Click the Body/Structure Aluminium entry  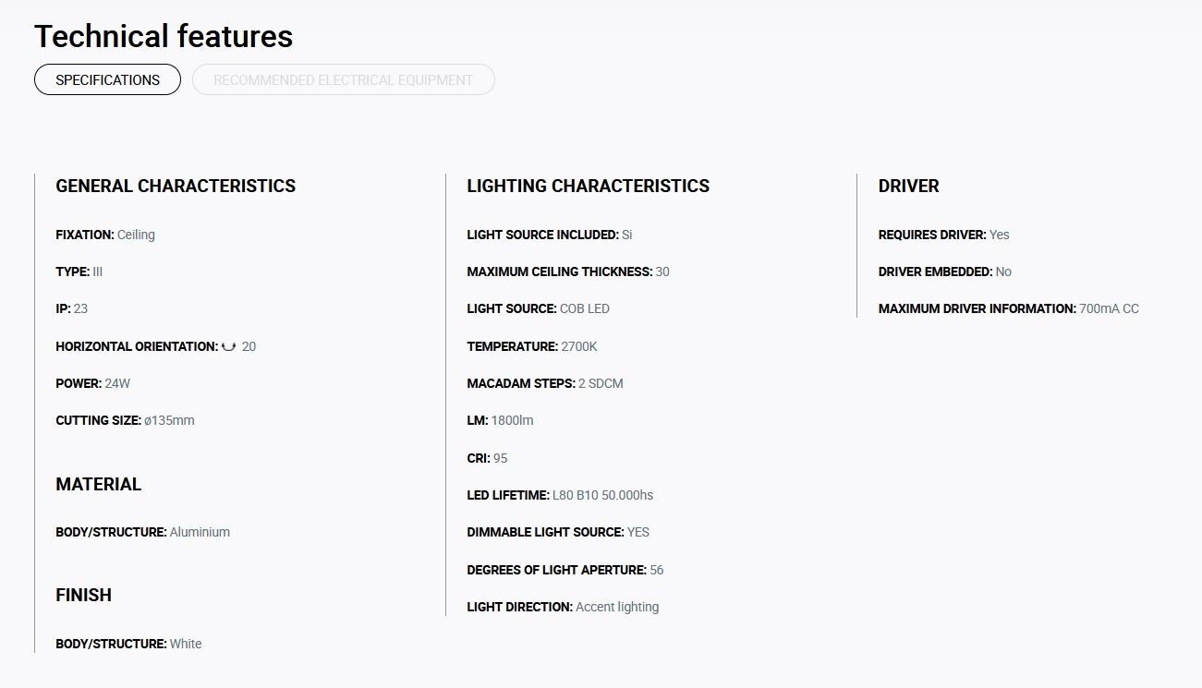click(x=142, y=532)
